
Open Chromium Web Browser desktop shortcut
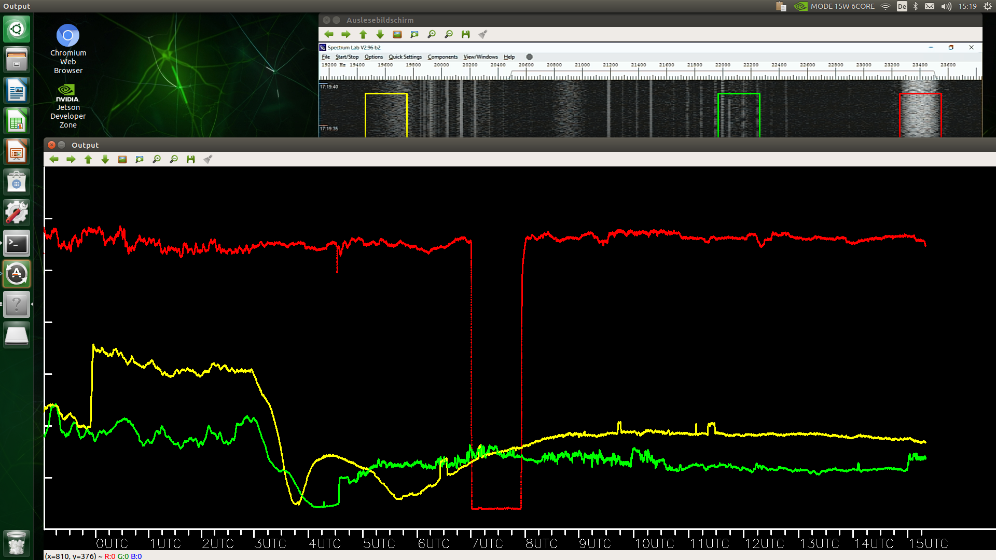(x=68, y=49)
